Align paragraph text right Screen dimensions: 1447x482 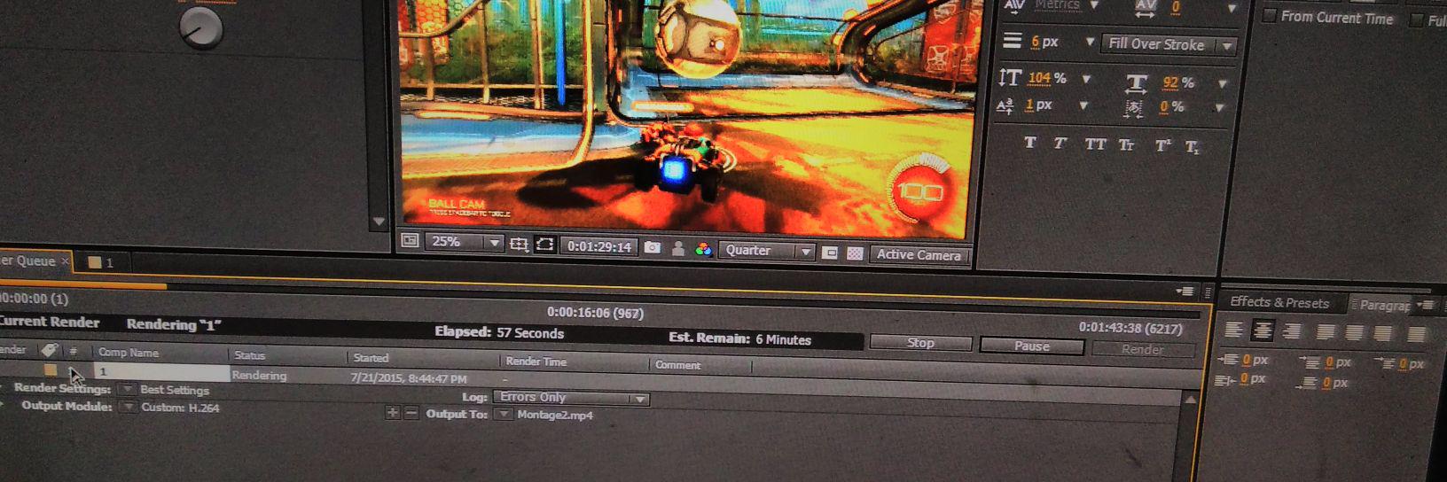point(1293,332)
